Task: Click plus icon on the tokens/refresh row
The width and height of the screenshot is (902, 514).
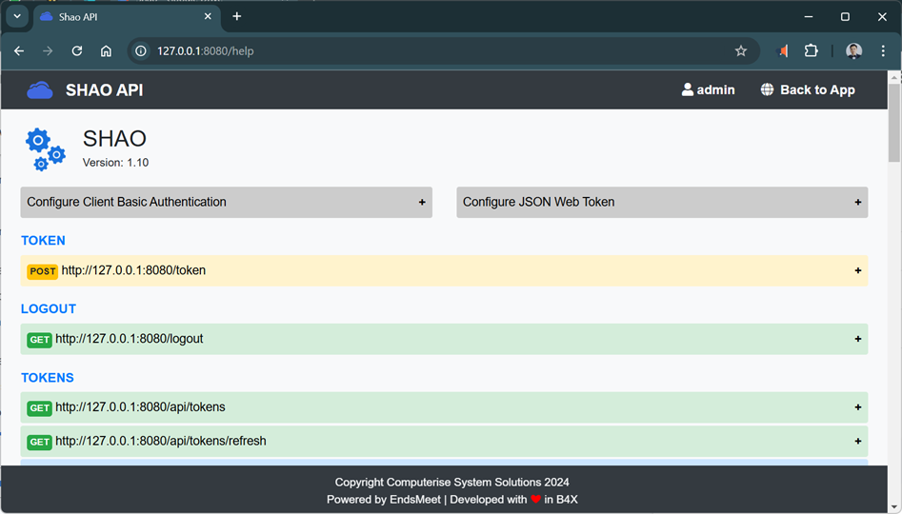Action: (x=857, y=442)
